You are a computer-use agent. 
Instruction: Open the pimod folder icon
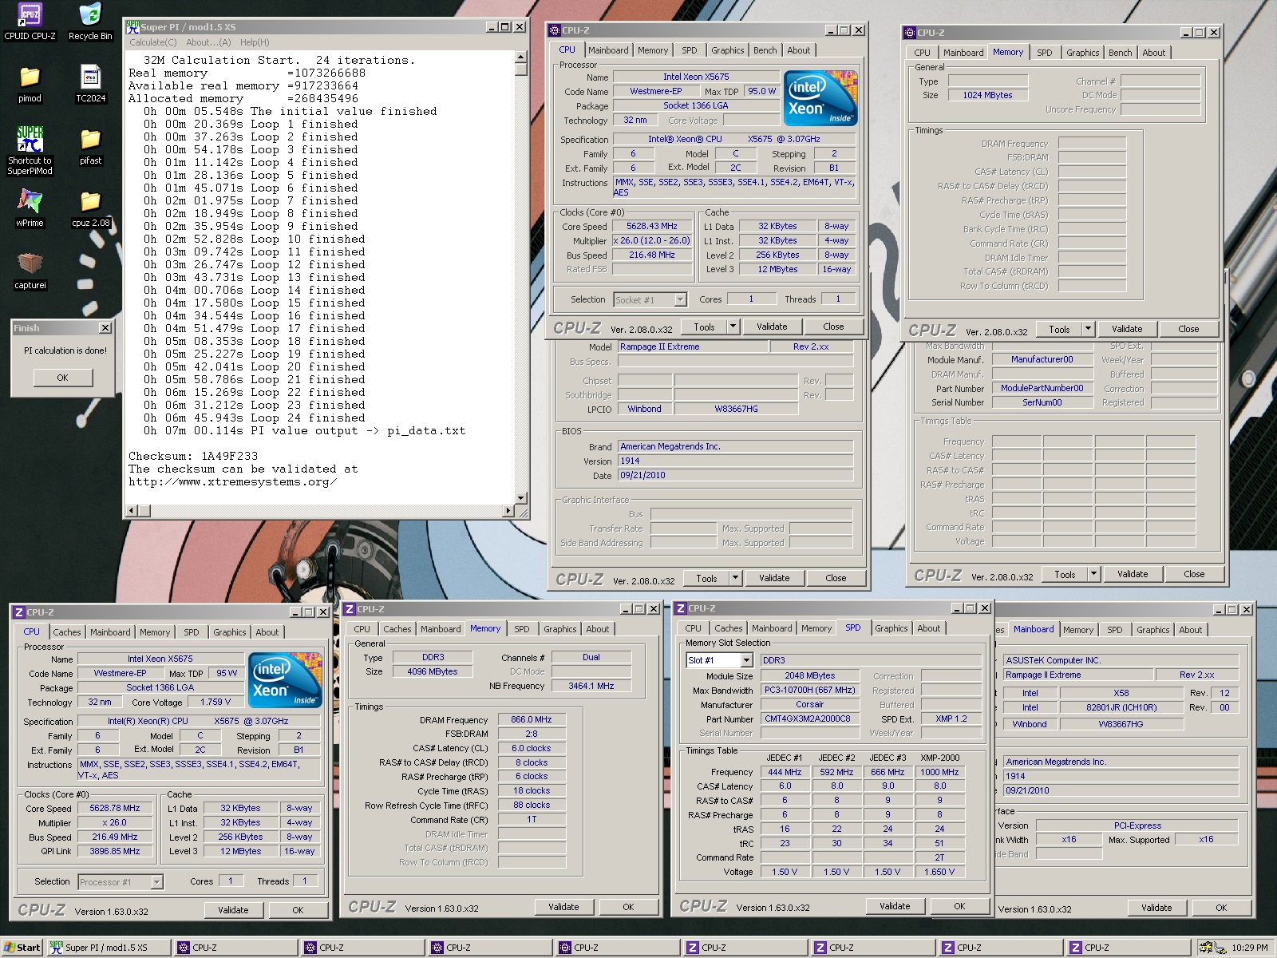pyautogui.click(x=30, y=84)
